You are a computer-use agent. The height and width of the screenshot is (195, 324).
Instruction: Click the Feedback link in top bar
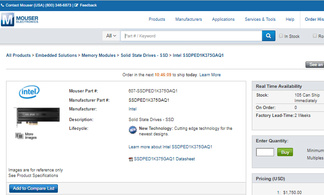pos(88,5)
